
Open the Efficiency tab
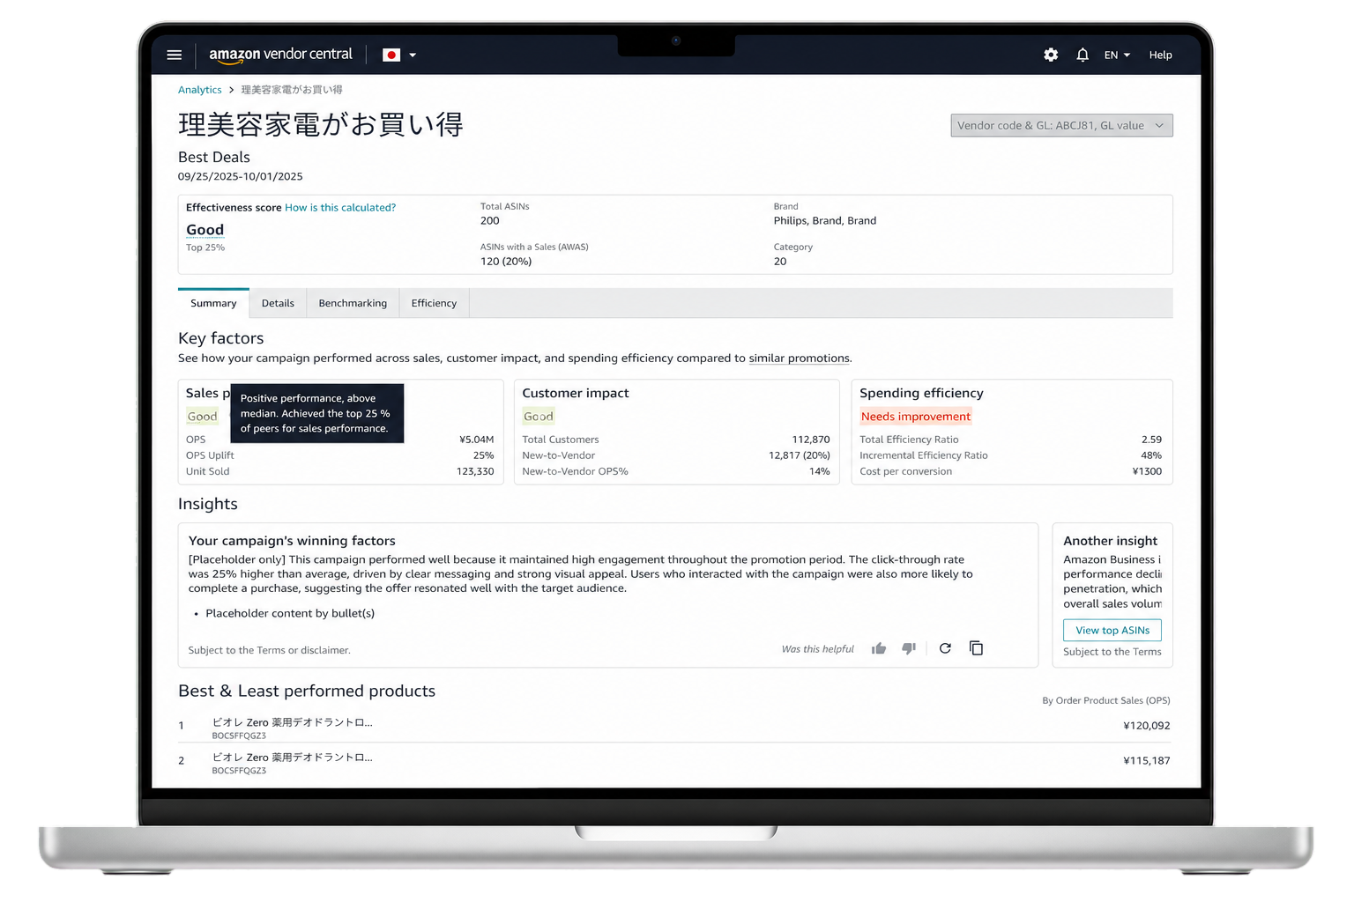[x=434, y=303]
